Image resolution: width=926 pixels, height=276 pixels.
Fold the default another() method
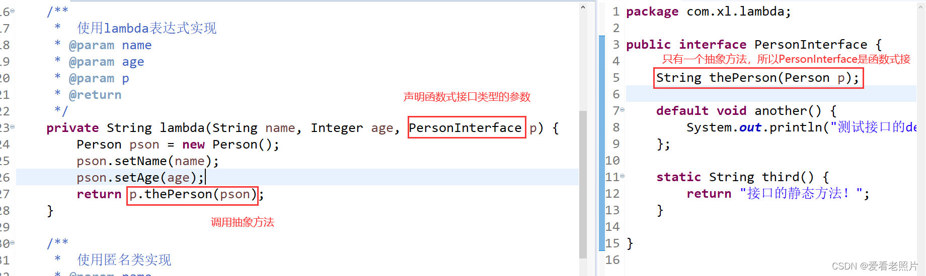click(623, 110)
